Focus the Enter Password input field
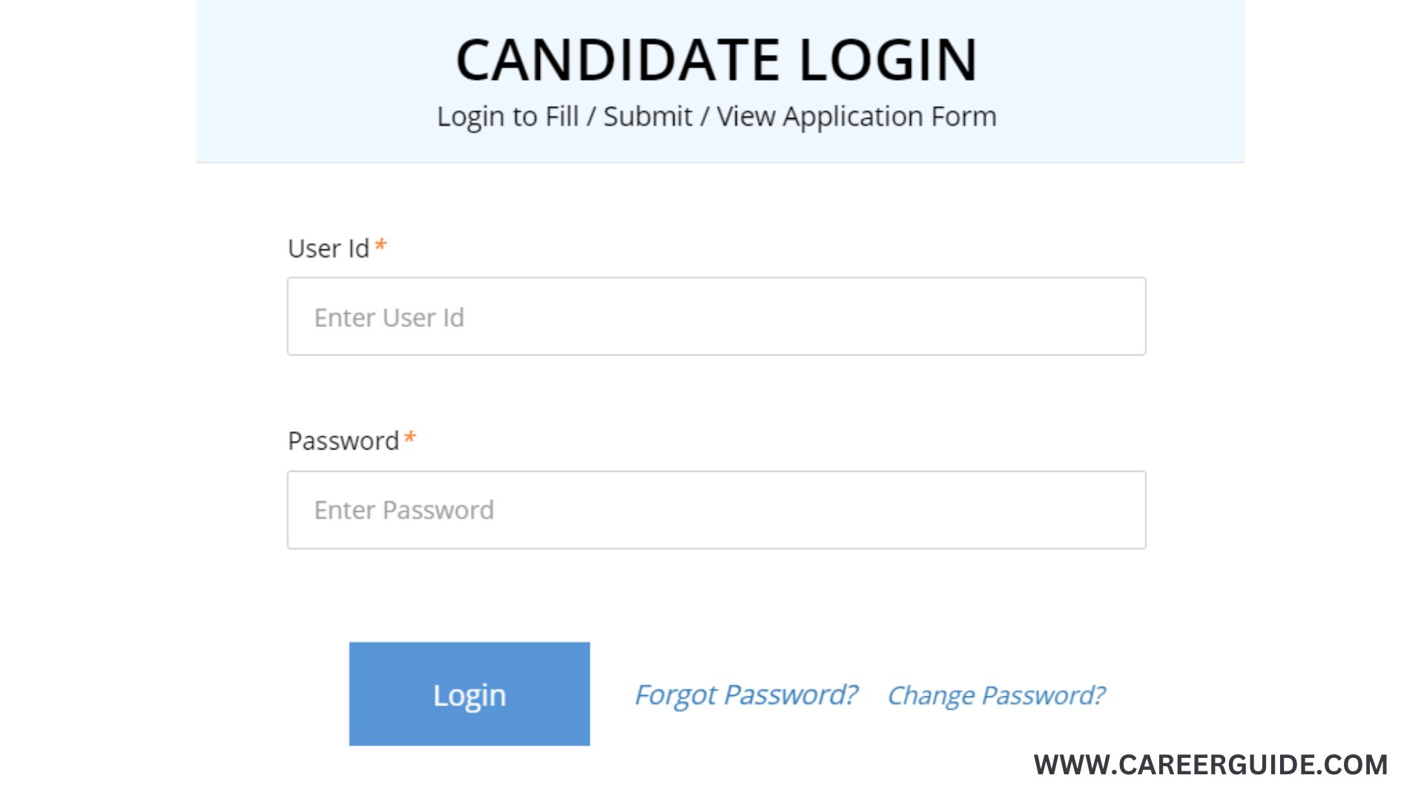Image resolution: width=1424 pixels, height=801 pixels. point(716,510)
